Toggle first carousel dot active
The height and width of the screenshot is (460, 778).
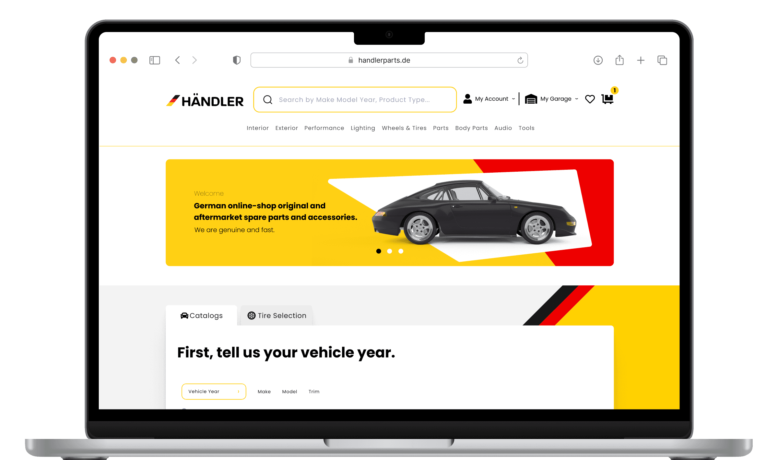click(379, 251)
